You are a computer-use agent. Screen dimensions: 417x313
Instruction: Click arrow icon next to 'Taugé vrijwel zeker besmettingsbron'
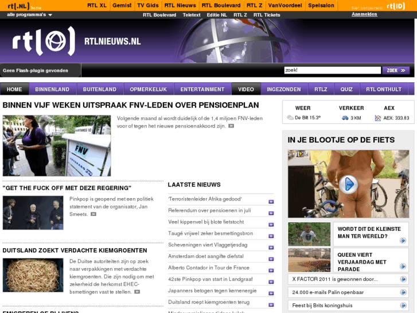pos(271,236)
